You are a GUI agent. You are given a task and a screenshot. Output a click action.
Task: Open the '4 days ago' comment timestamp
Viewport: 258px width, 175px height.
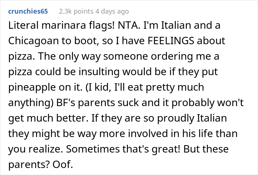(112, 11)
